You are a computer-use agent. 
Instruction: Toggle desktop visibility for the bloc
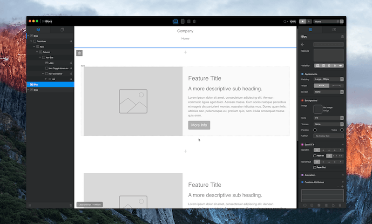coord(318,66)
